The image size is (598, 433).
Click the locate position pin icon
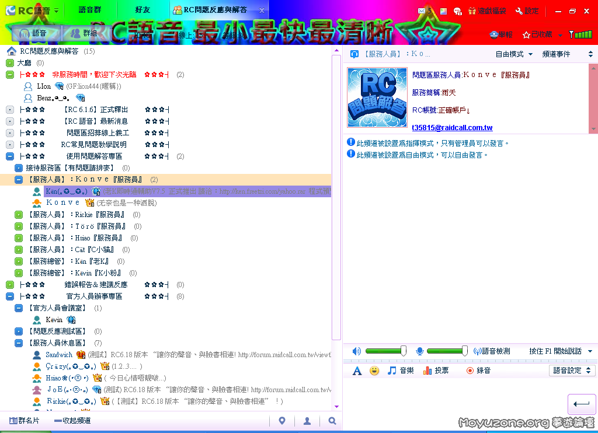pos(282,421)
